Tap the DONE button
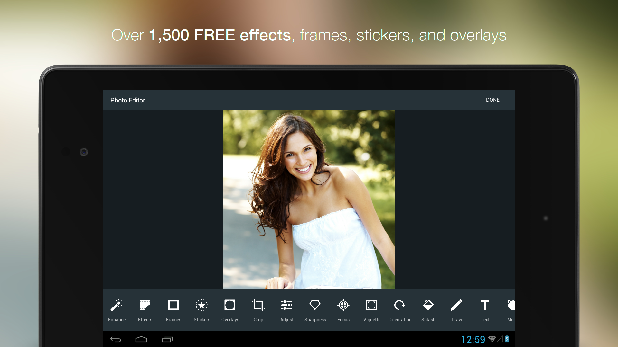 pyautogui.click(x=492, y=100)
